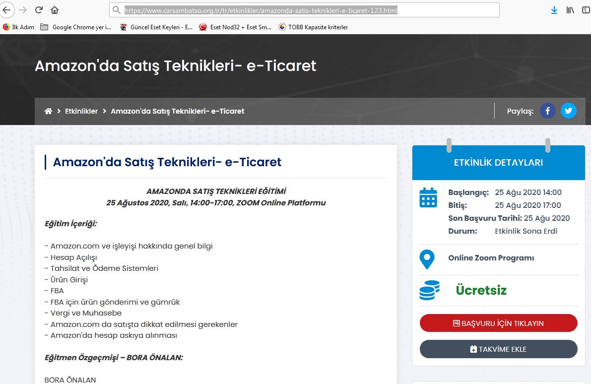The height and width of the screenshot is (384, 591).
Task: Open TOBB Kapasite kriterler bookmark
Action: (313, 27)
